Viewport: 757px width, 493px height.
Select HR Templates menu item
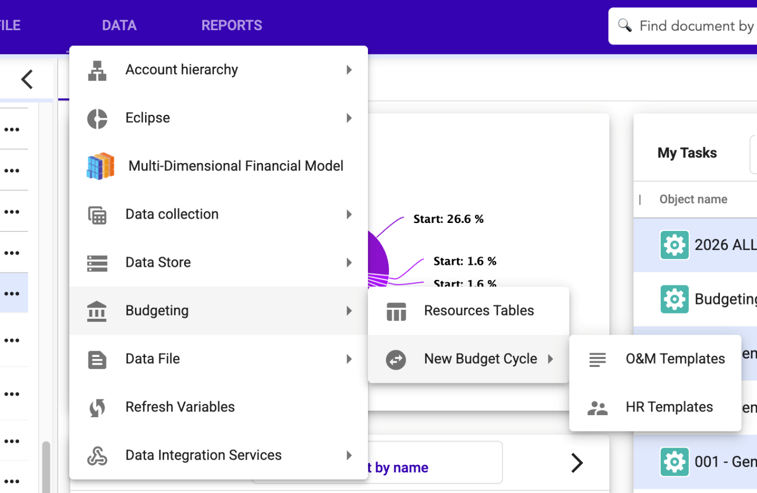point(655,407)
